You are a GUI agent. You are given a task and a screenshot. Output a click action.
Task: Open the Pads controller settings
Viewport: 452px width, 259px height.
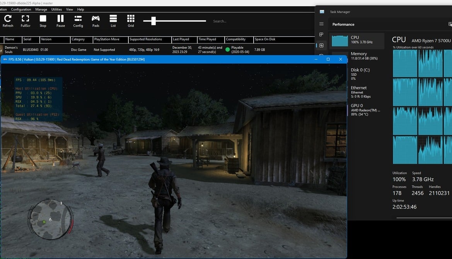(96, 21)
